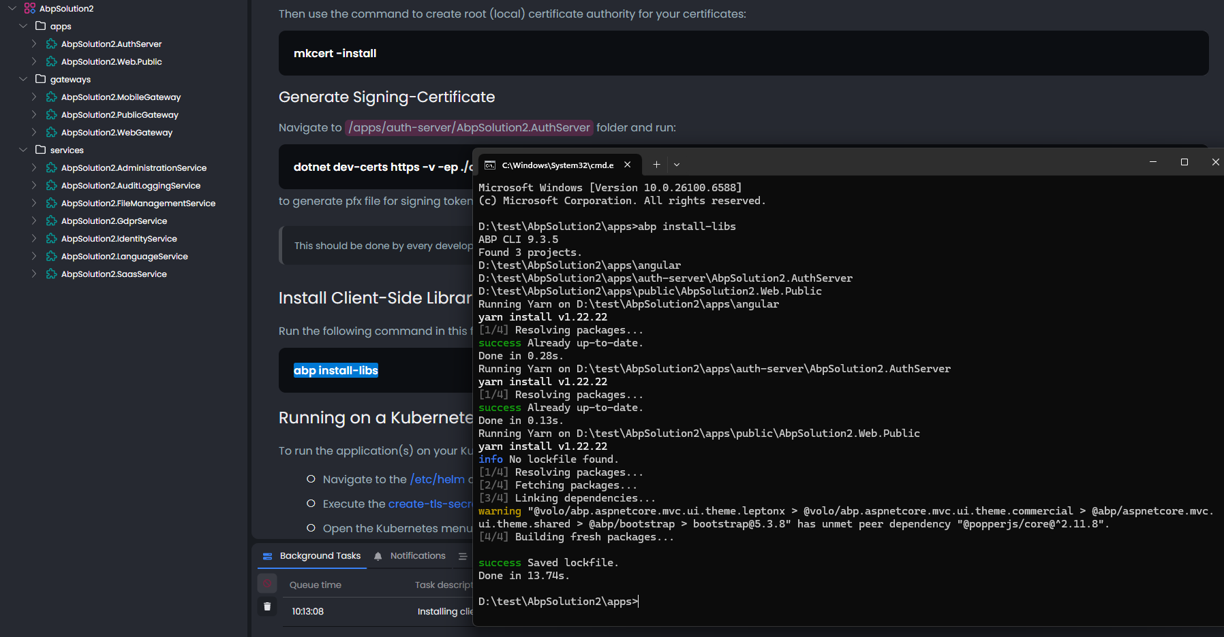
Task: Switch to the Notifications tab
Action: 417,556
